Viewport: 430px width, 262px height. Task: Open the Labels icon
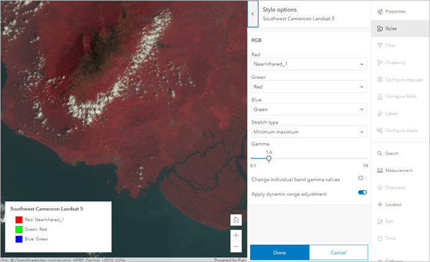point(380,113)
